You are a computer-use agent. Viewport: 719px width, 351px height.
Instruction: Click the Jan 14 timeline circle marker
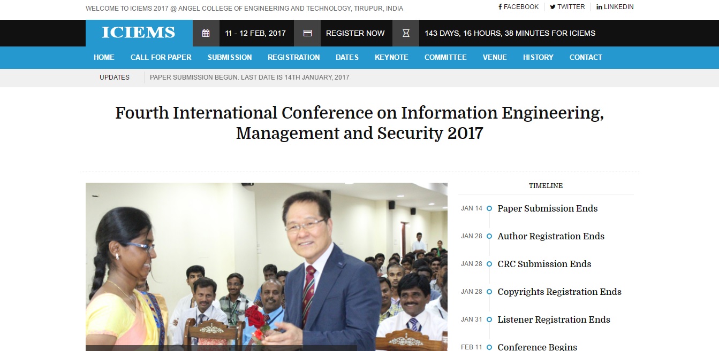point(489,208)
